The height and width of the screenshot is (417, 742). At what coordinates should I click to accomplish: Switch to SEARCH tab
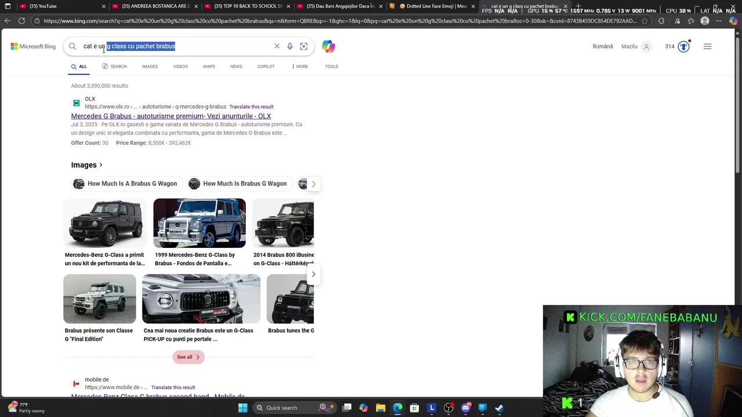pos(114,67)
